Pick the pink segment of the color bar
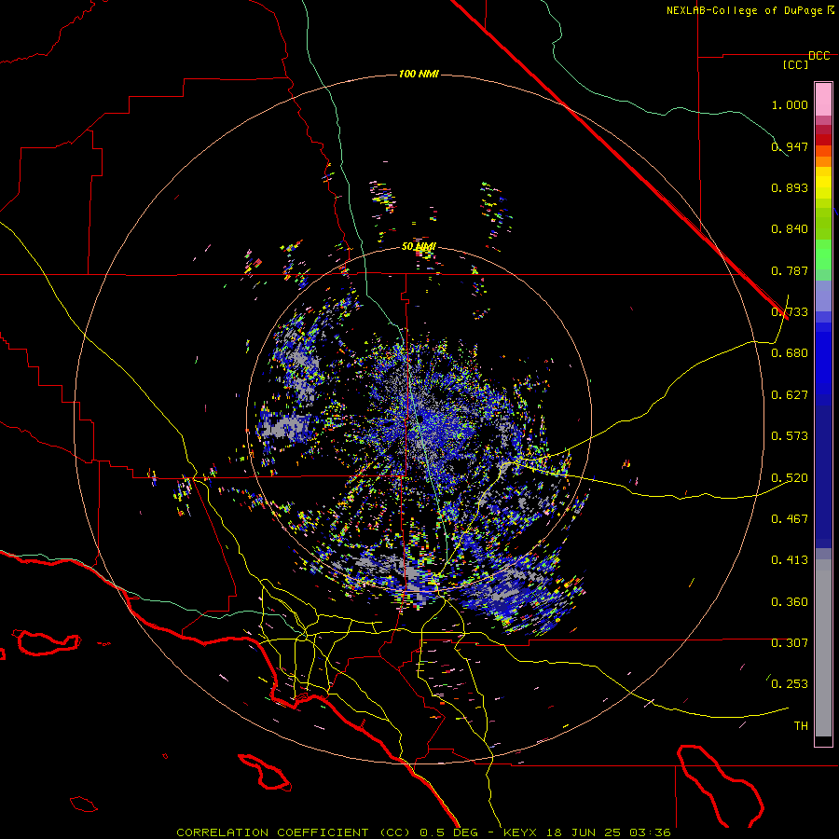The image size is (839, 839). click(823, 99)
